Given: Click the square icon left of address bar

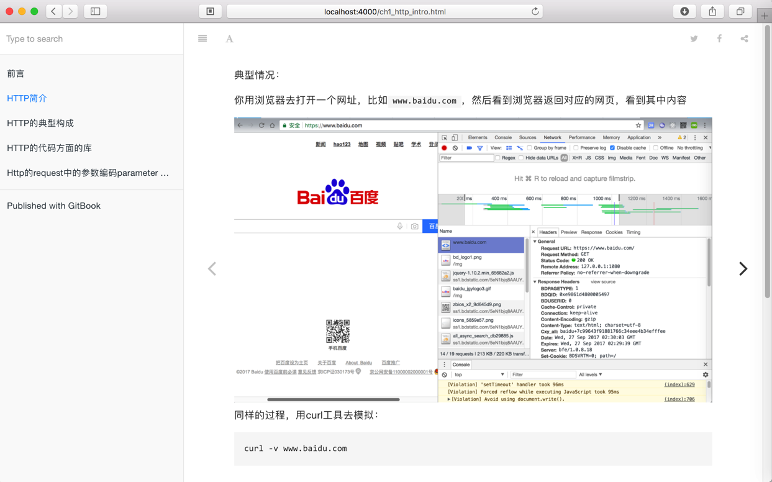Looking at the screenshot, I should click(211, 11).
